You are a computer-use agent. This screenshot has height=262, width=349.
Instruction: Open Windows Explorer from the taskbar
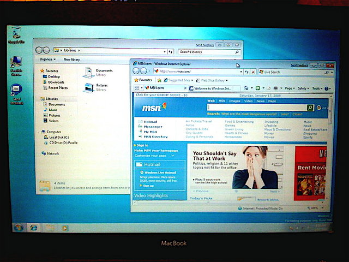tap(50, 228)
